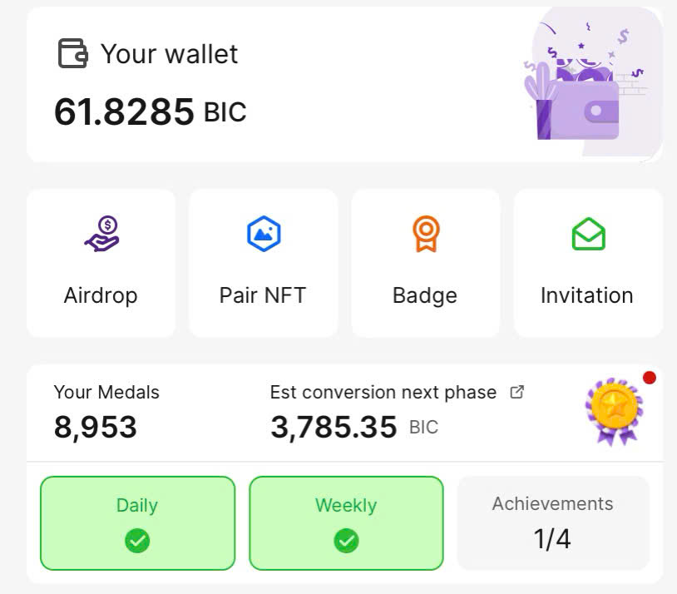677x594 pixels.
Task: Open the Weekly tasks card
Action: 346,523
